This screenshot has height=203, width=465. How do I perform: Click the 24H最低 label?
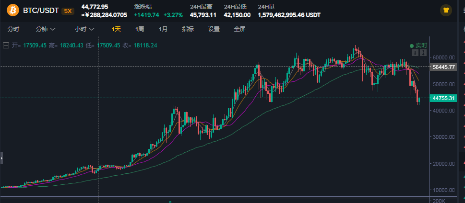pyautogui.click(x=234, y=7)
